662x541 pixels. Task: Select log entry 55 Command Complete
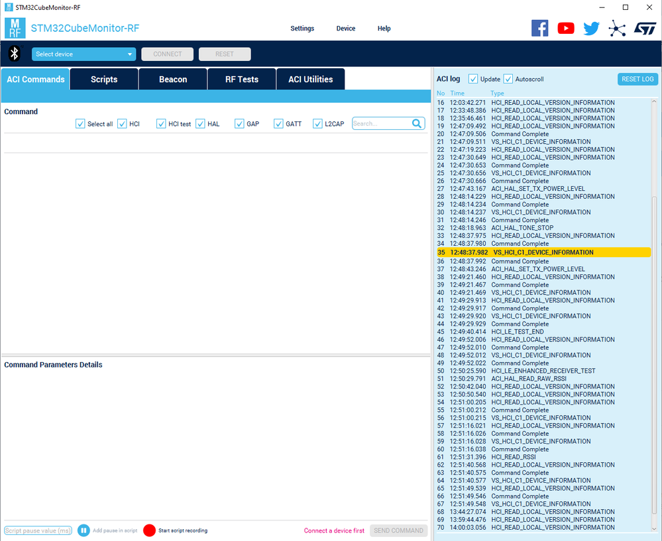[544, 410]
